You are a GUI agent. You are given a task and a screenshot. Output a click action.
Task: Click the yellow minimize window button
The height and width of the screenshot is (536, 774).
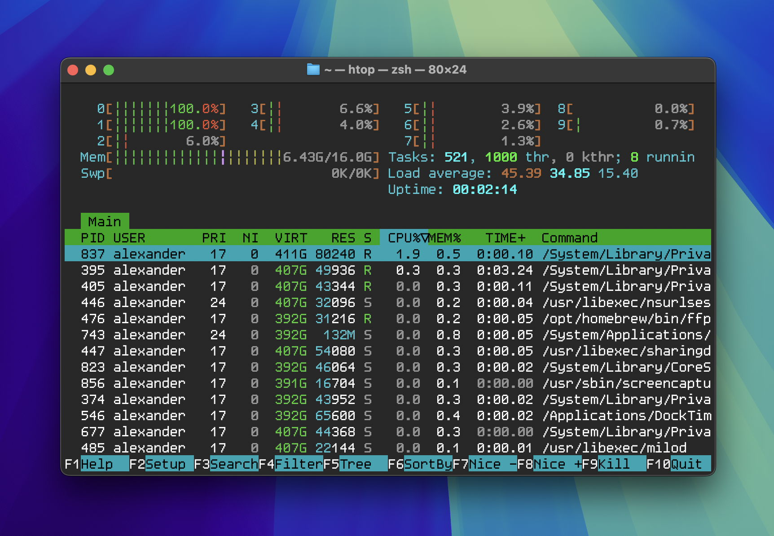click(x=91, y=70)
